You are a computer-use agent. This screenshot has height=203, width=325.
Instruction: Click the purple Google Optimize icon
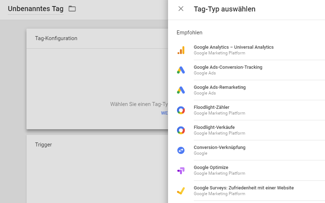(181, 171)
